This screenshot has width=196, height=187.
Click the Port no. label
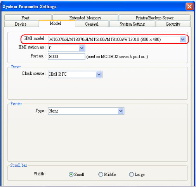point(38,56)
